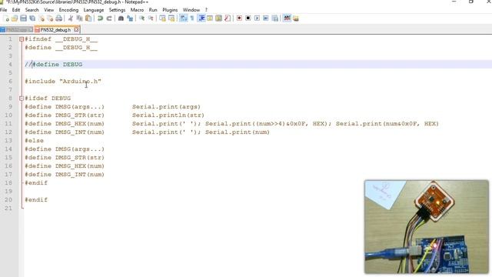This screenshot has width=492, height=277.
Task: Start macro recording with red dot
Action: click(239, 18)
